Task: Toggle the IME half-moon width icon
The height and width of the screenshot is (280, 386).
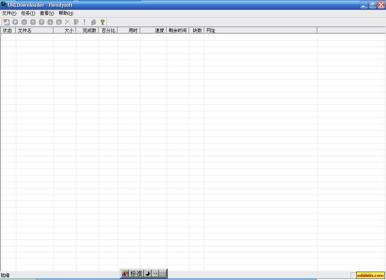Action: click(147, 274)
